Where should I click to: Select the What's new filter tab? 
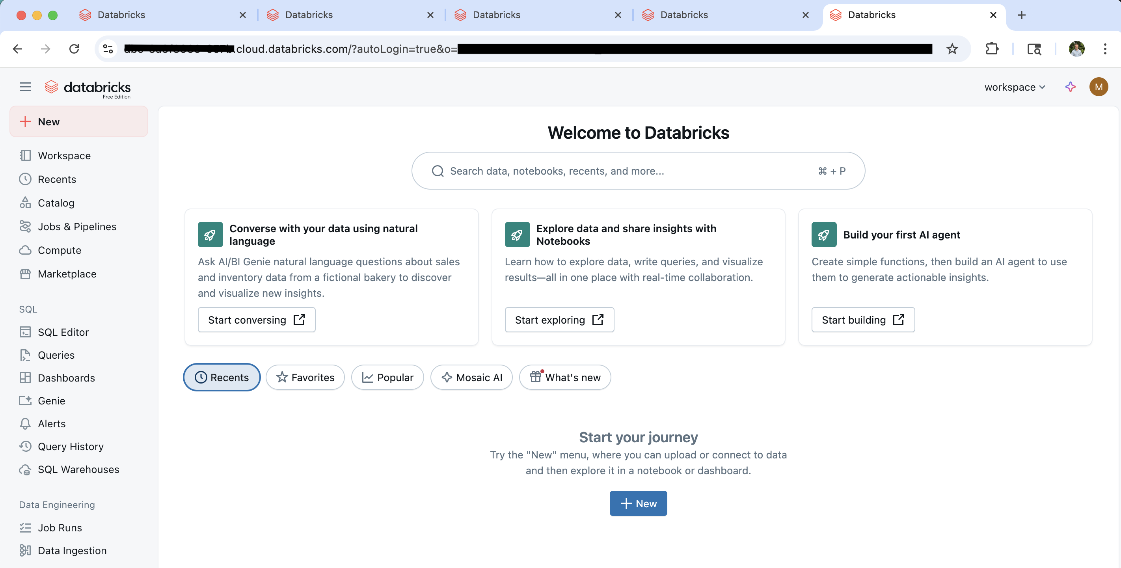coord(565,377)
